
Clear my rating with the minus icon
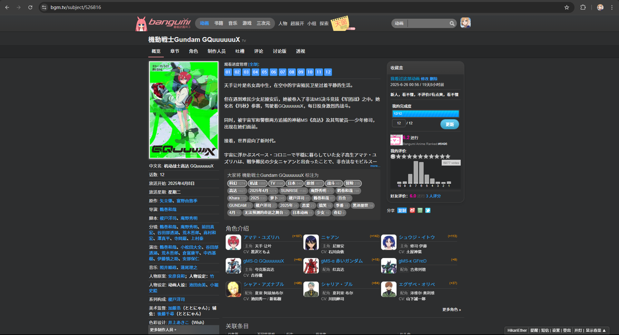[393, 157]
